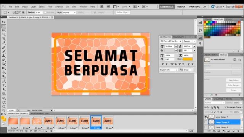This screenshot has height=137, width=244.
Task: Open the layer blend mode Normal dropdown
Action: click(214, 103)
